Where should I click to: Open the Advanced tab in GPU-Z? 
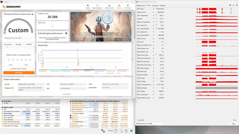(155, 6)
